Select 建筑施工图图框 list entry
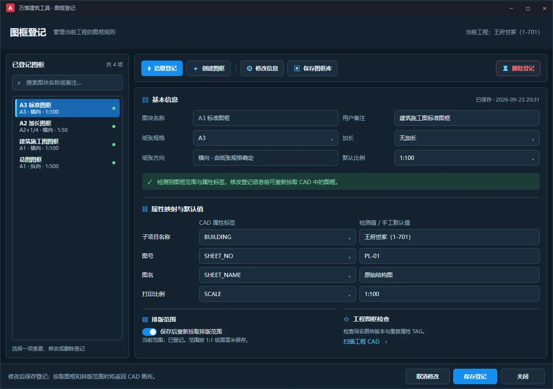Image resolution: width=553 pixels, height=389 pixels. pos(67,144)
